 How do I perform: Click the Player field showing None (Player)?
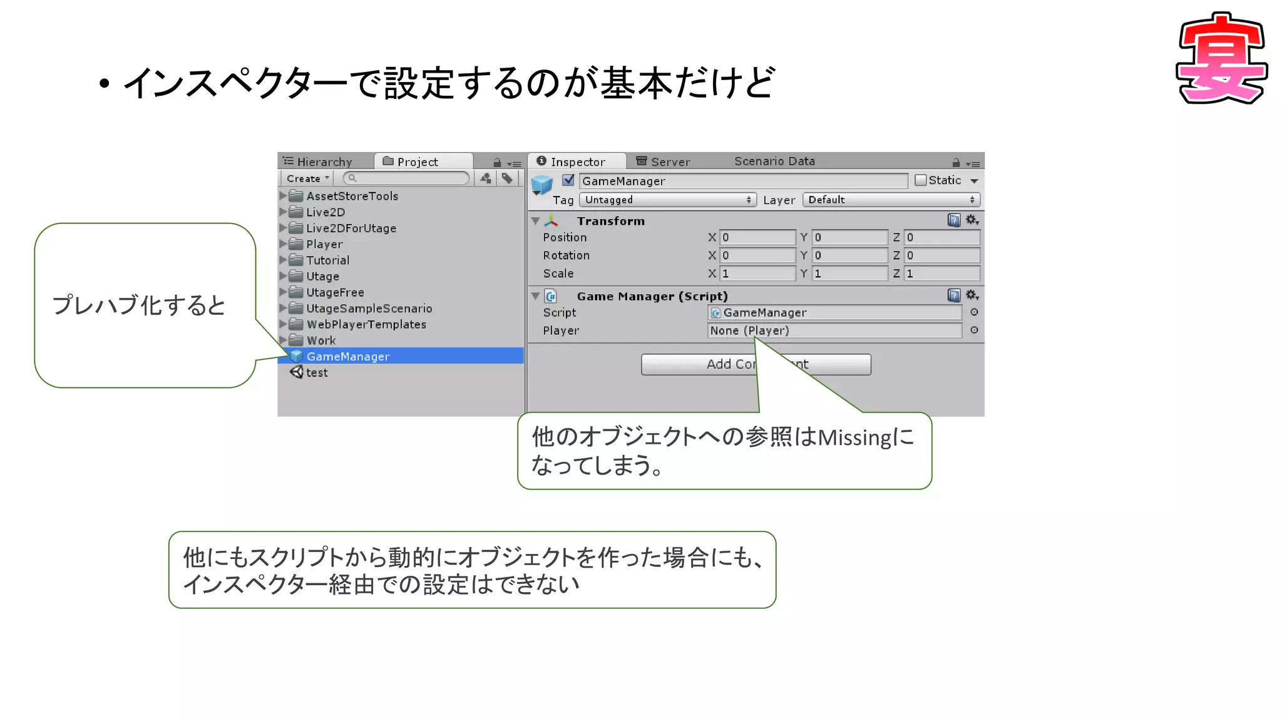834,330
